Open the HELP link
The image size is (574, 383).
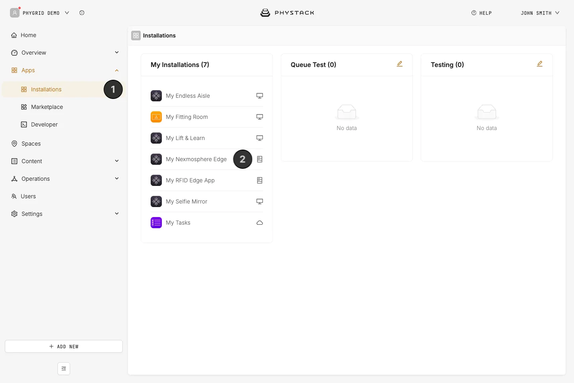(x=482, y=13)
